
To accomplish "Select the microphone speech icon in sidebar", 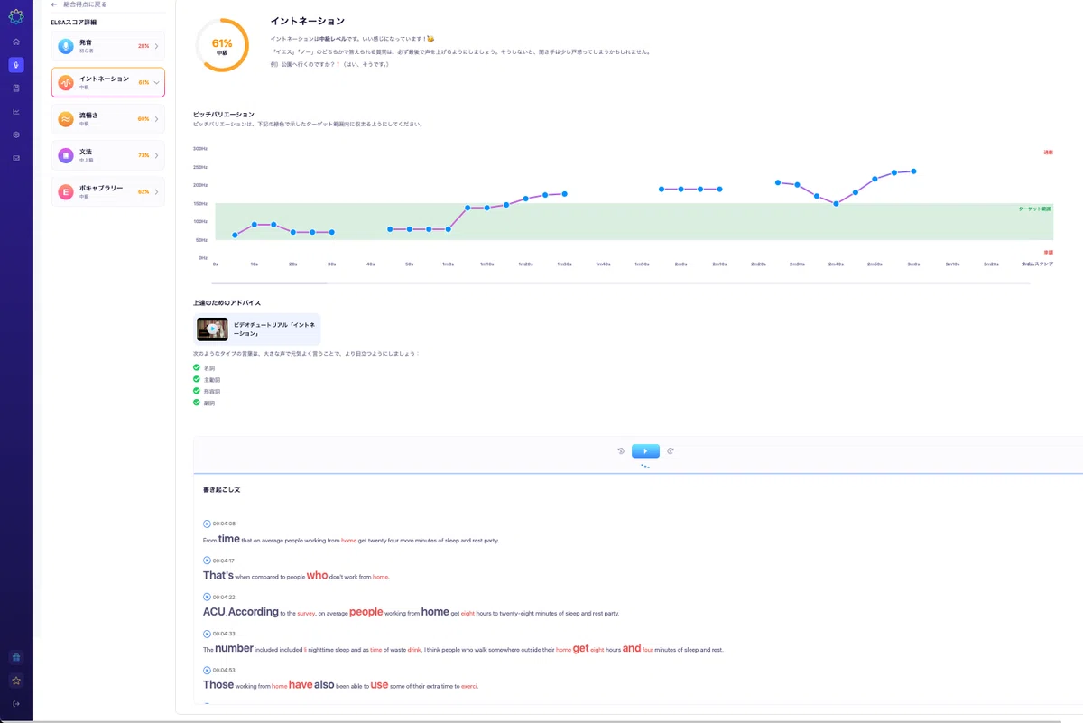I will (x=16, y=65).
